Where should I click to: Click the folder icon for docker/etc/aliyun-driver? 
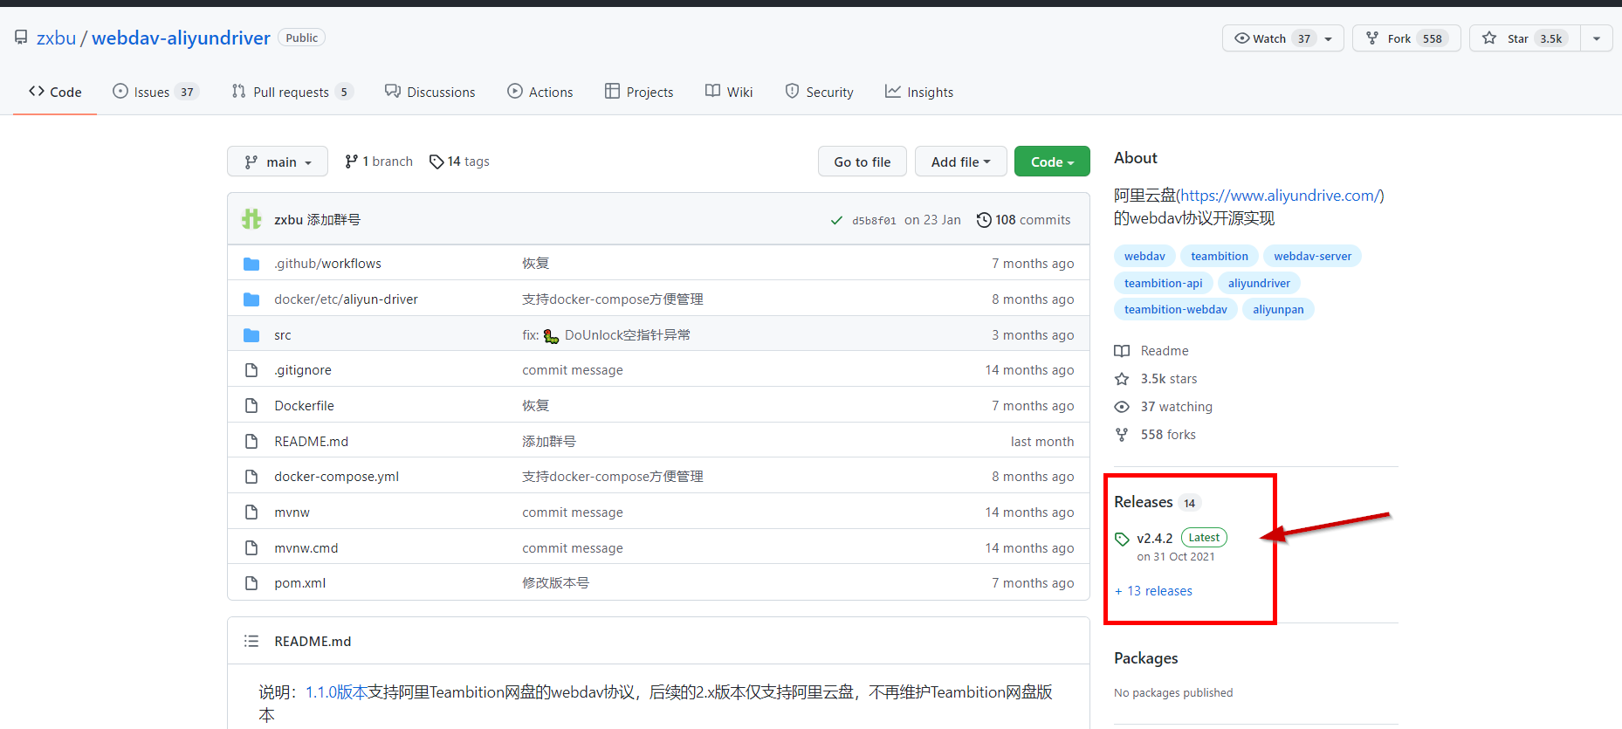(251, 299)
